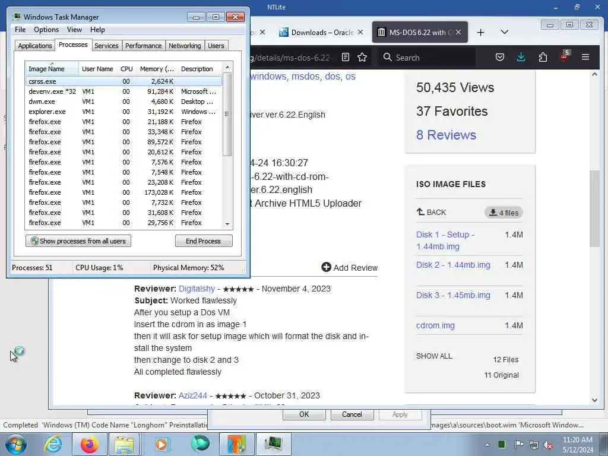This screenshot has width=608, height=456.
Task: Open Task Manager File menu
Action: (20, 30)
